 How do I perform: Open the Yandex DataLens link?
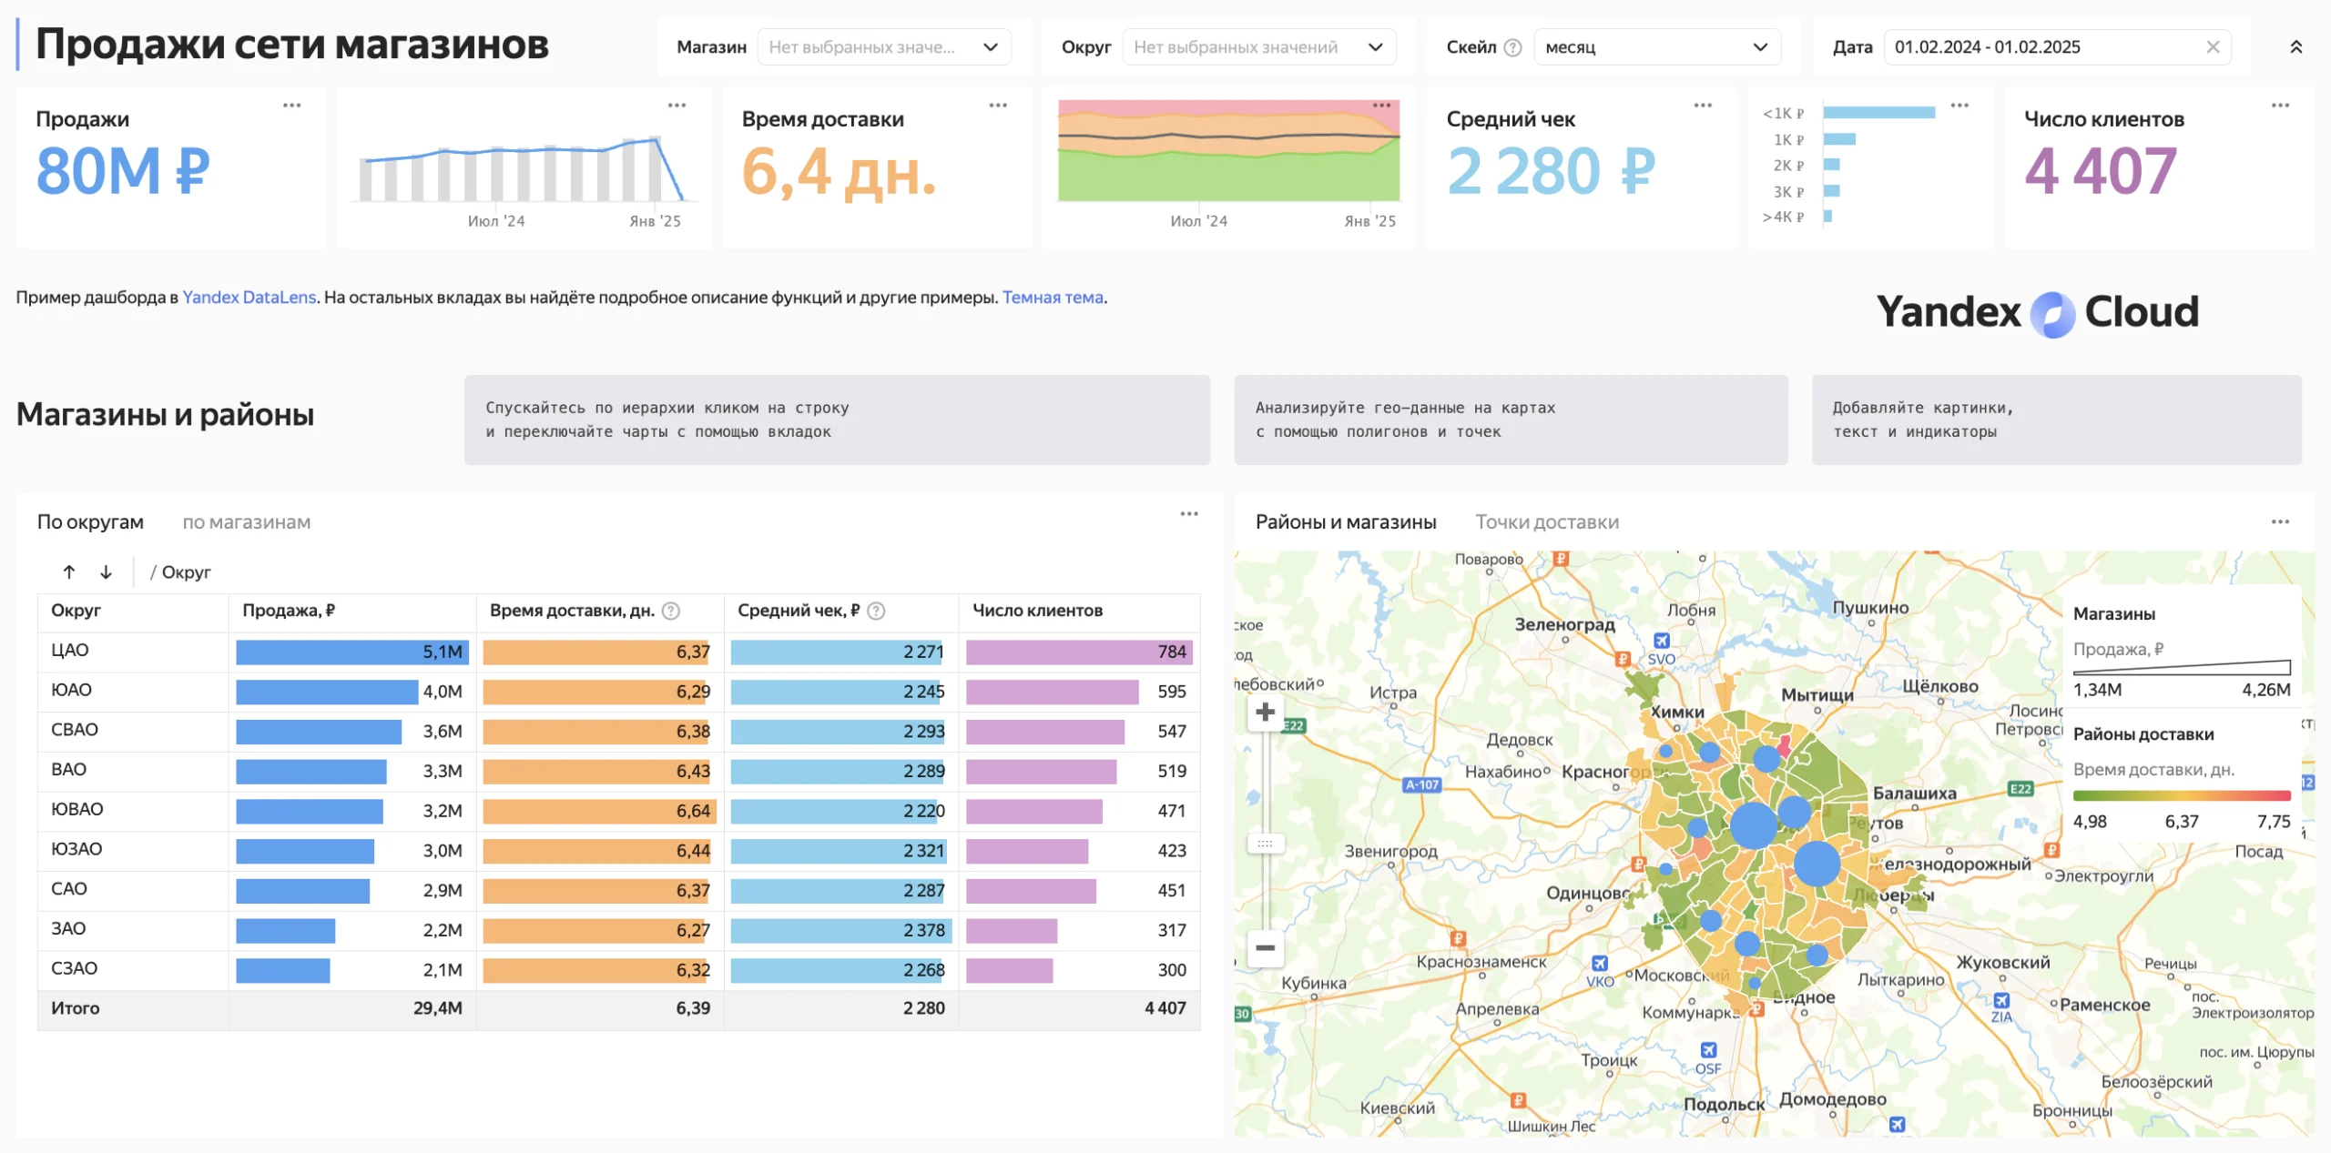(x=249, y=298)
